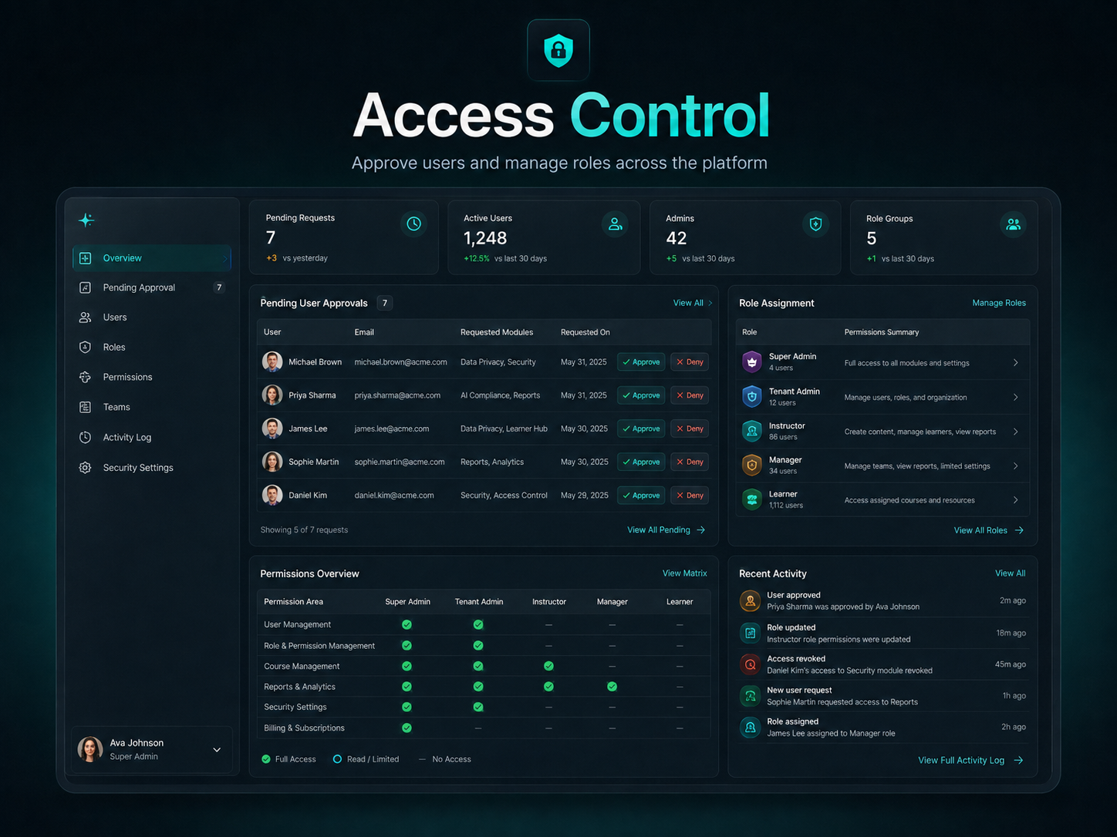Expand the Learner role row chevron
The image size is (1117, 837).
(1015, 500)
